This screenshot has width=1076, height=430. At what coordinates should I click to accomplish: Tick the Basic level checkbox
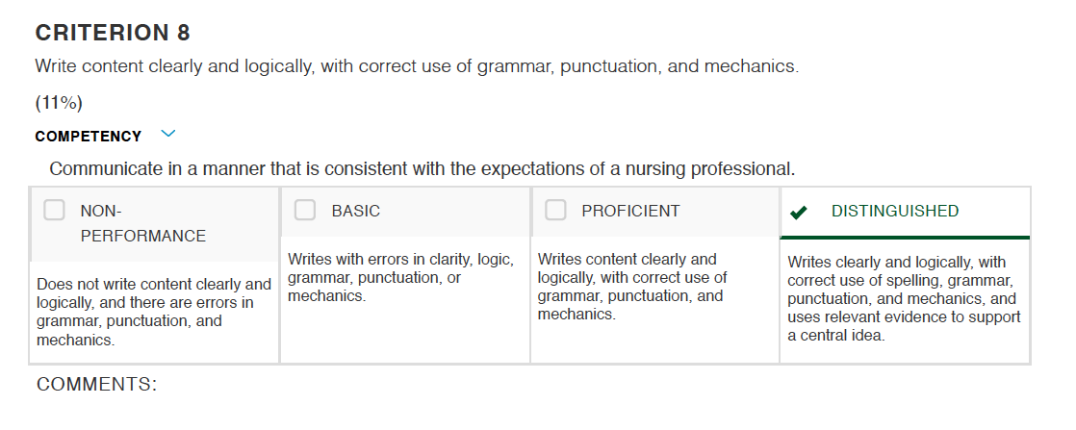coord(305,210)
